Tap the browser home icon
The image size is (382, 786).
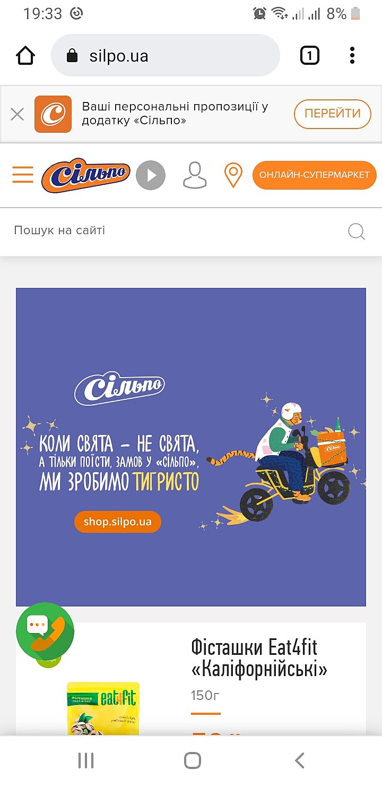coord(25,55)
